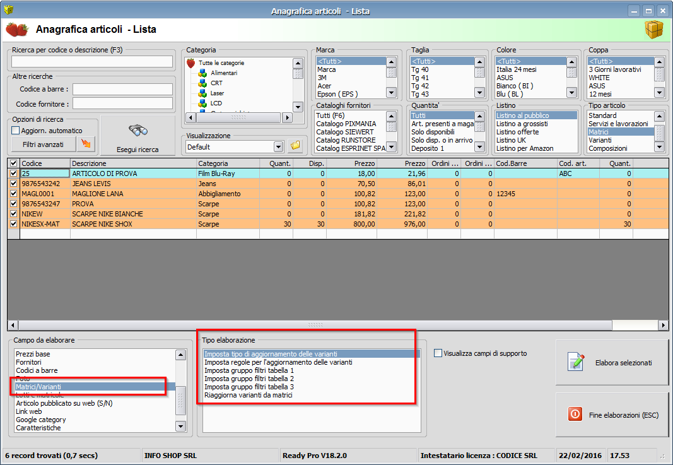
Task: Focus the Codice fornitore field
Action: pos(122,103)
